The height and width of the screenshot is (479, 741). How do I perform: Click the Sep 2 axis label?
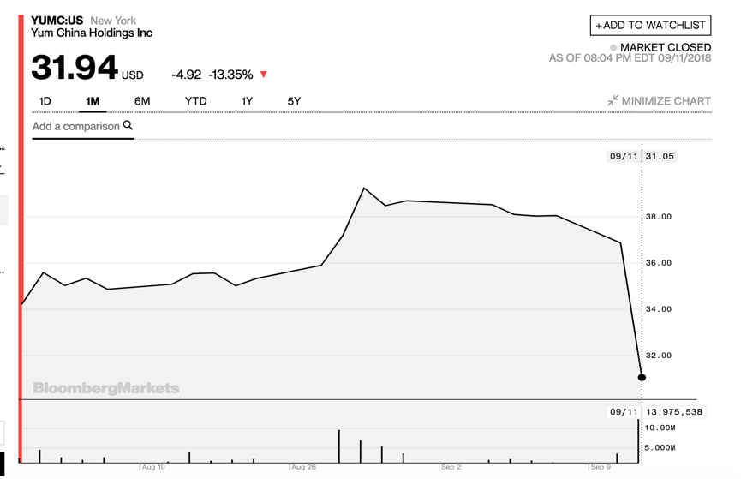pos(451,467)
